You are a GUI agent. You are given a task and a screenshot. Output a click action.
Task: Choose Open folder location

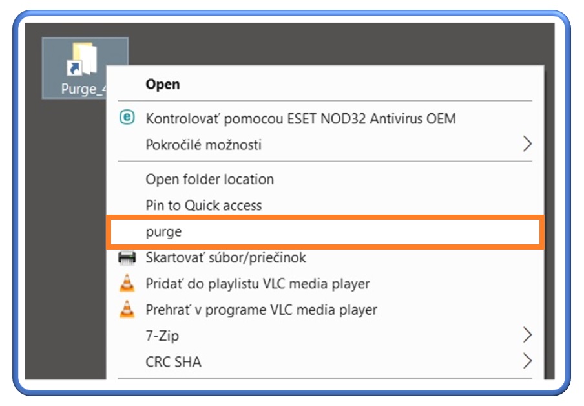(x=209, y=179)
